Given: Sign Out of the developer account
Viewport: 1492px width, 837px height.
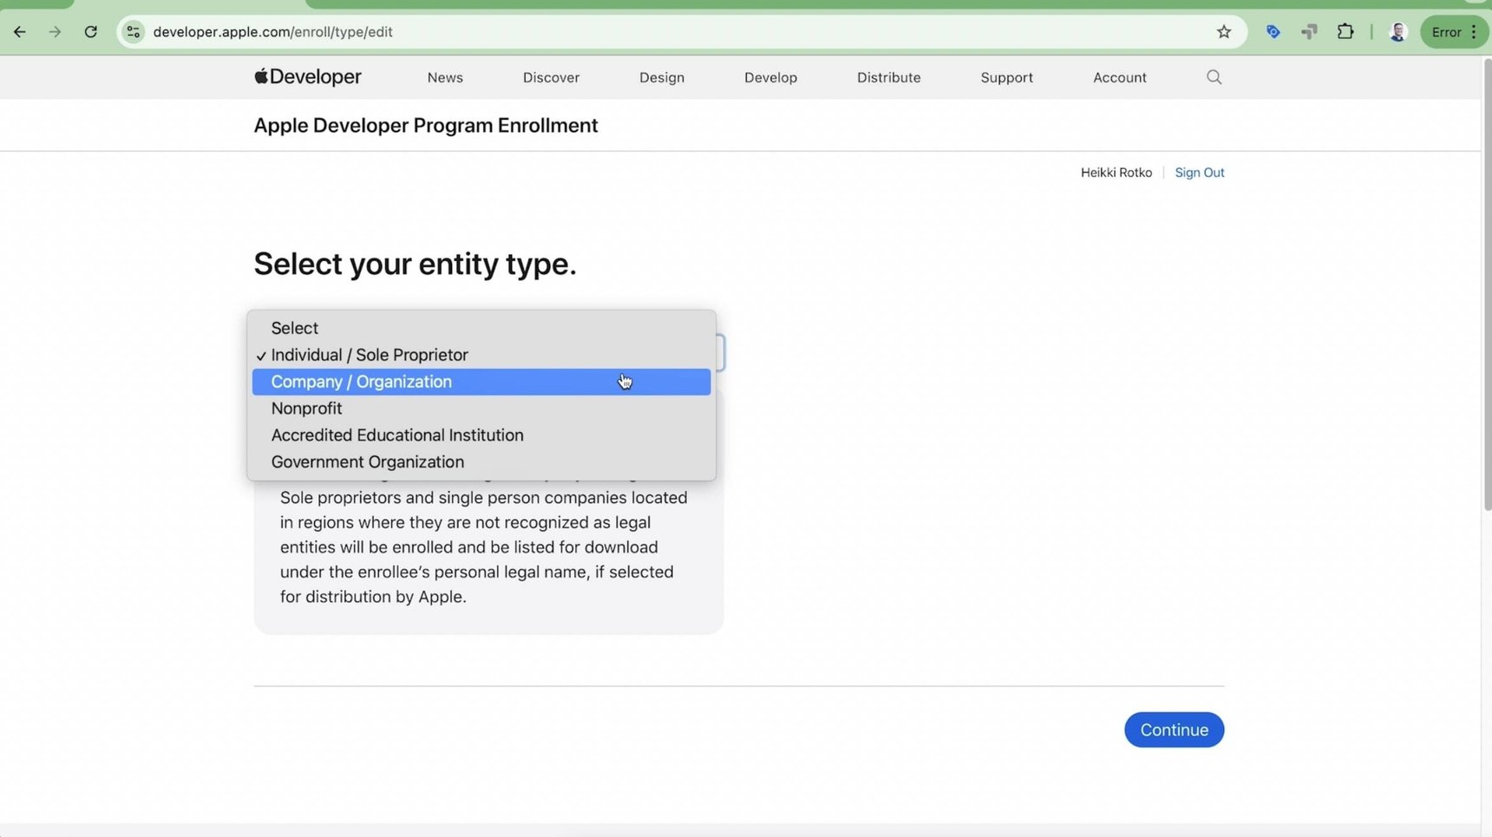Looking at the screenshot, I should 1200,172.
